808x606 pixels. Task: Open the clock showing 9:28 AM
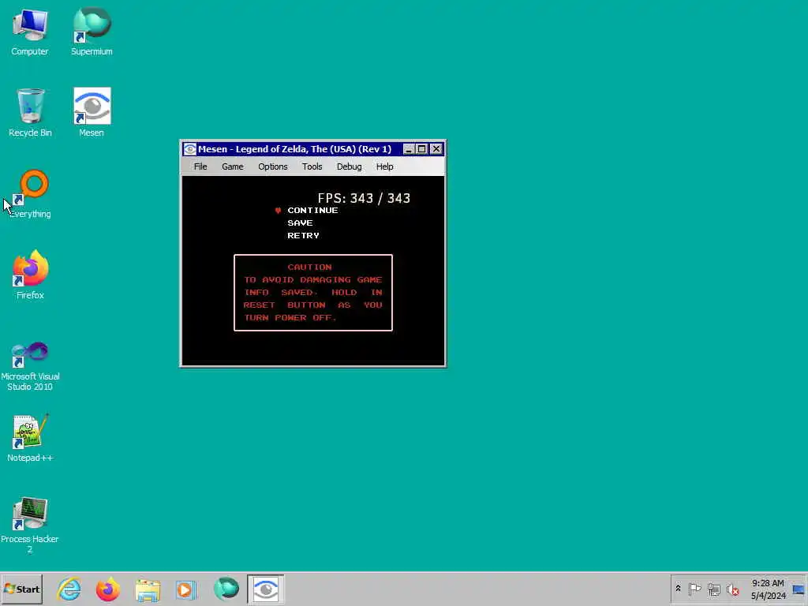768,589
